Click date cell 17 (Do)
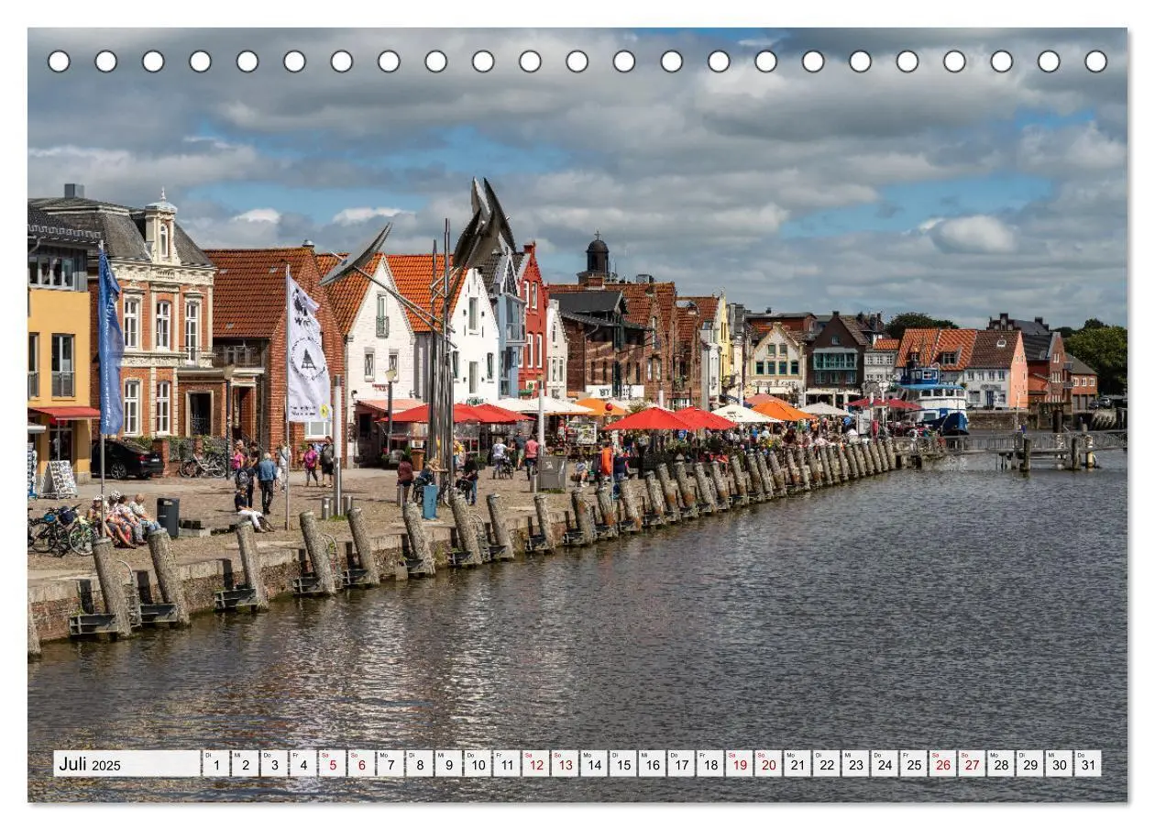This screenshot has height=830, width=1155. [x=680, y=764]
